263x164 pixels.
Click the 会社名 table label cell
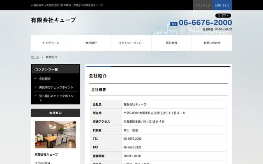pos(106,104)
